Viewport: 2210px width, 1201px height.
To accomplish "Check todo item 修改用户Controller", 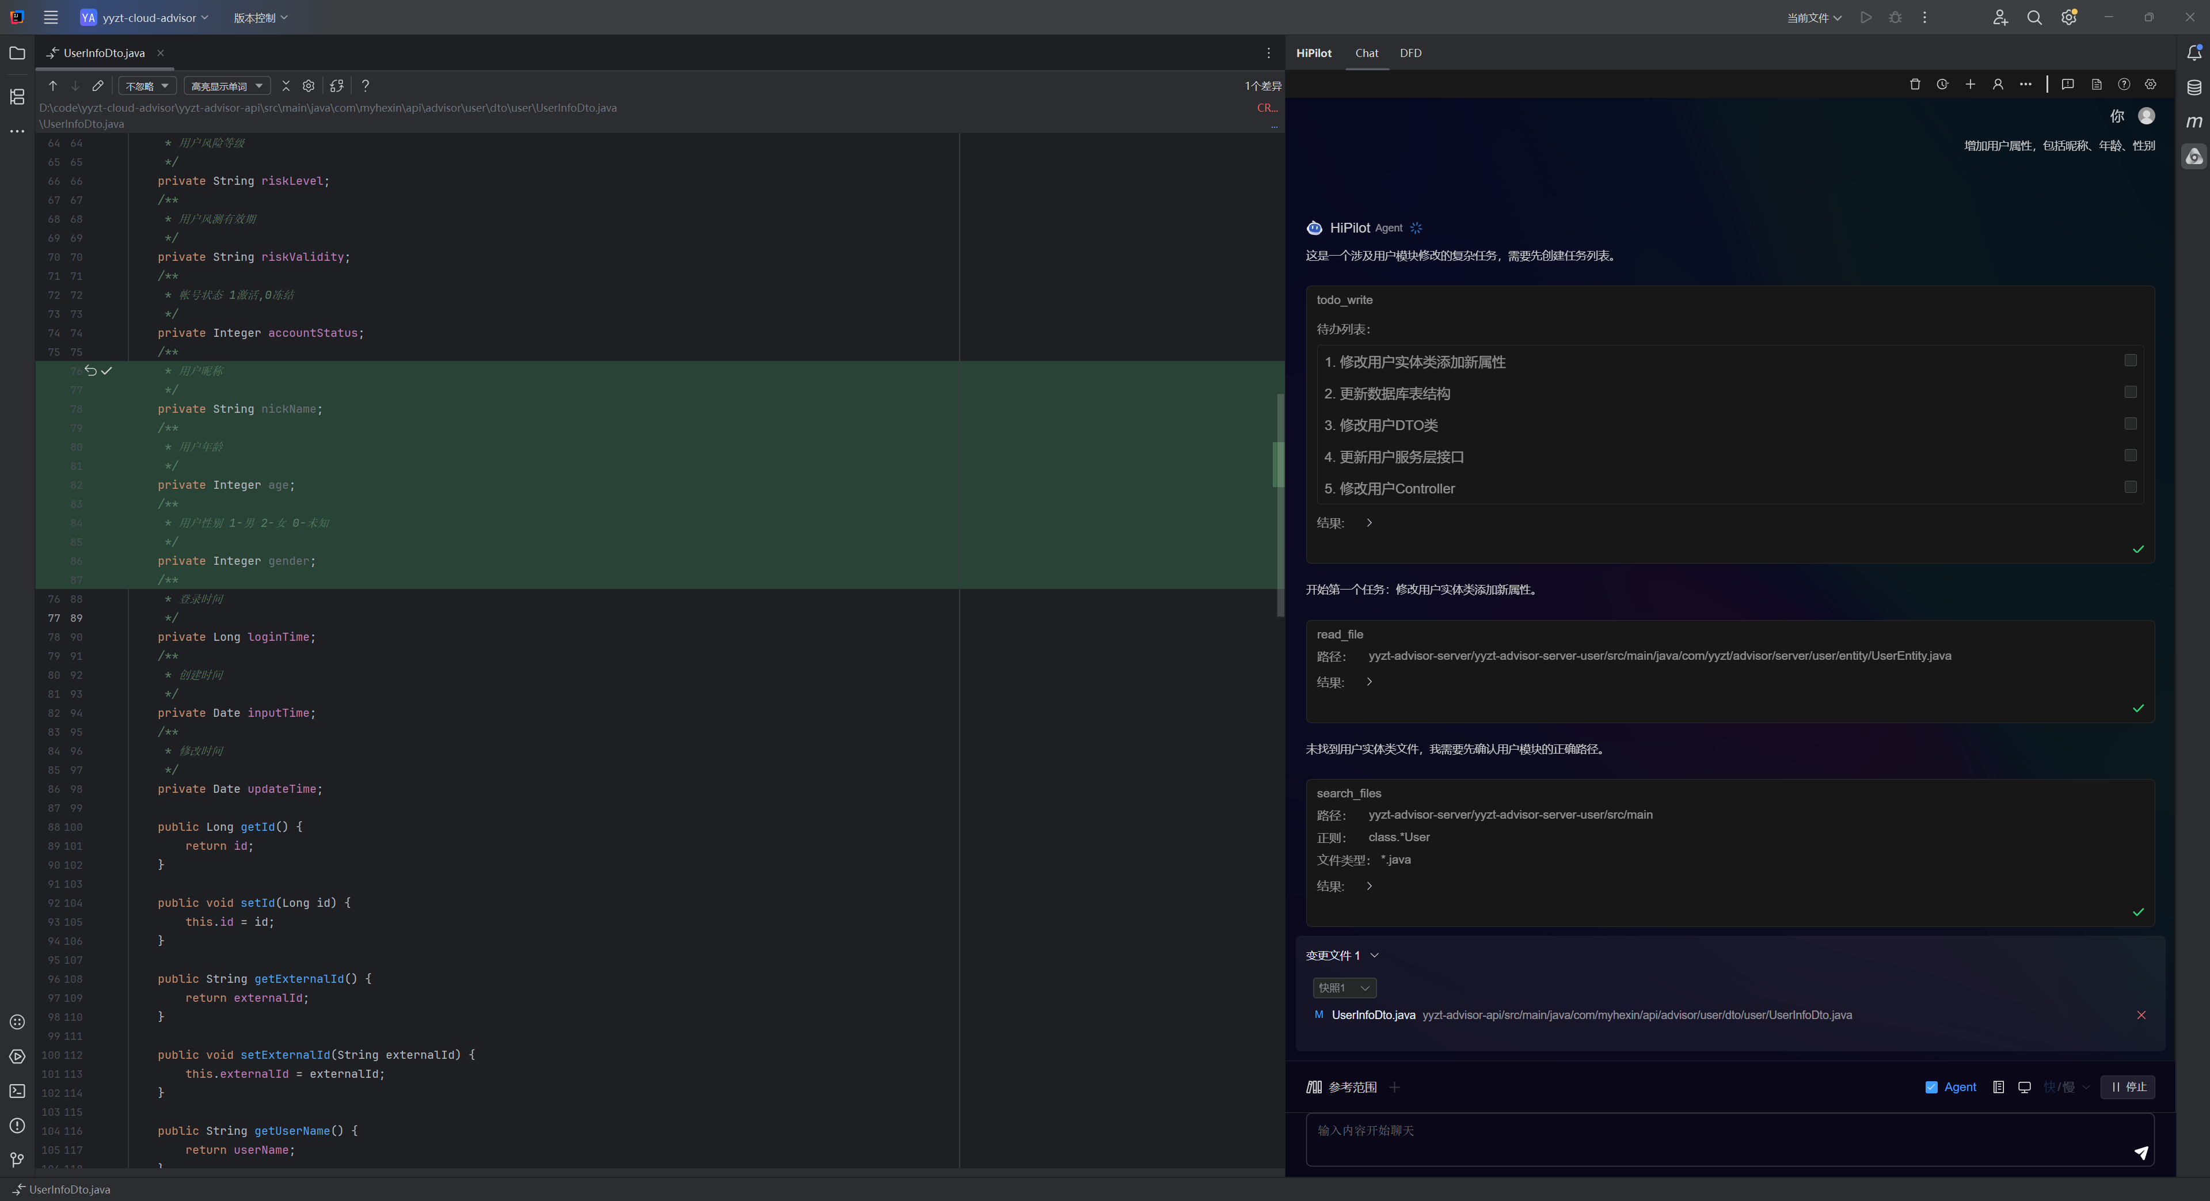I will [x=2130, y=487].
